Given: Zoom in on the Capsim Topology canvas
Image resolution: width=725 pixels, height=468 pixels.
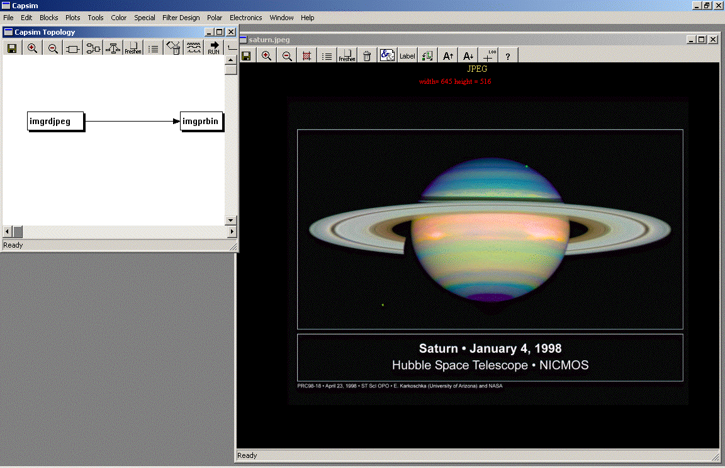Looking at the screenshot, I should tap(32, 48).
